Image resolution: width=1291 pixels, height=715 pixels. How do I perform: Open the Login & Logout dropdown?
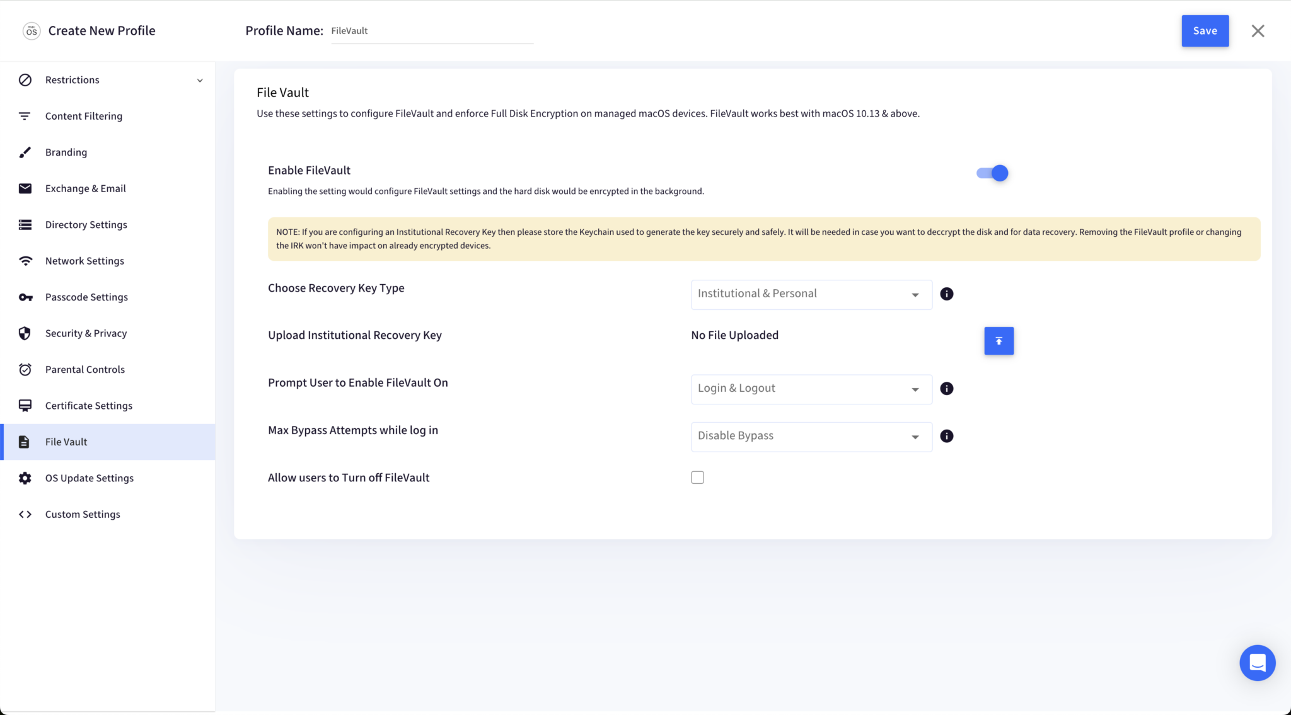[812, 389]
